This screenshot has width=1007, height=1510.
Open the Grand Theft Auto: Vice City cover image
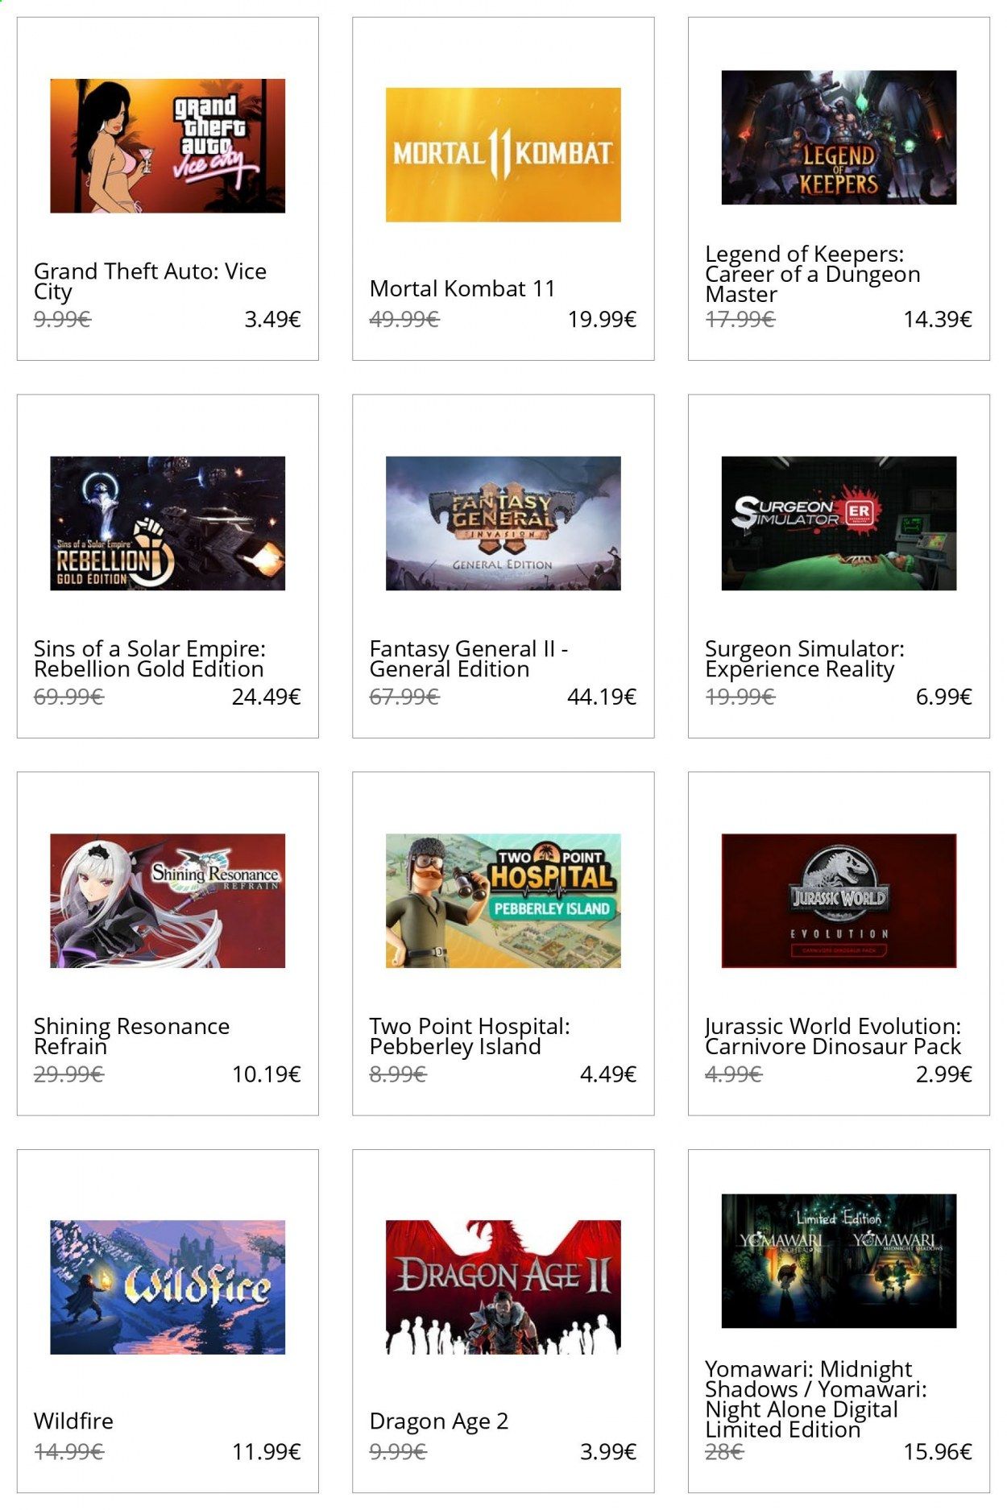(x=168, y=146)
